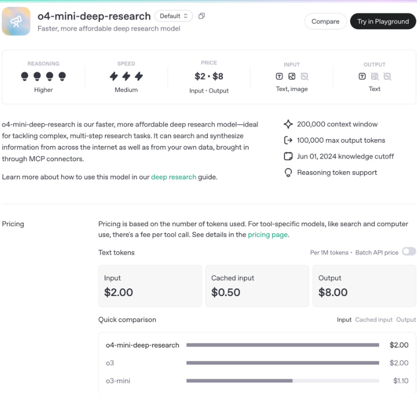Image resolution: width=417 pixels, height=393 pixels.
Task: Switch quick comparison to Output tab
Action: [x=406, y=319]
